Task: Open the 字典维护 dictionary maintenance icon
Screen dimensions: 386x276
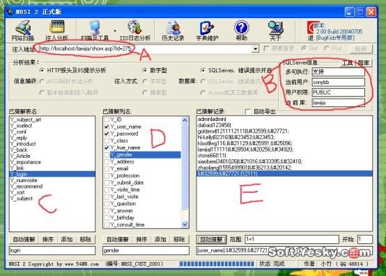Action: (207, 31)
